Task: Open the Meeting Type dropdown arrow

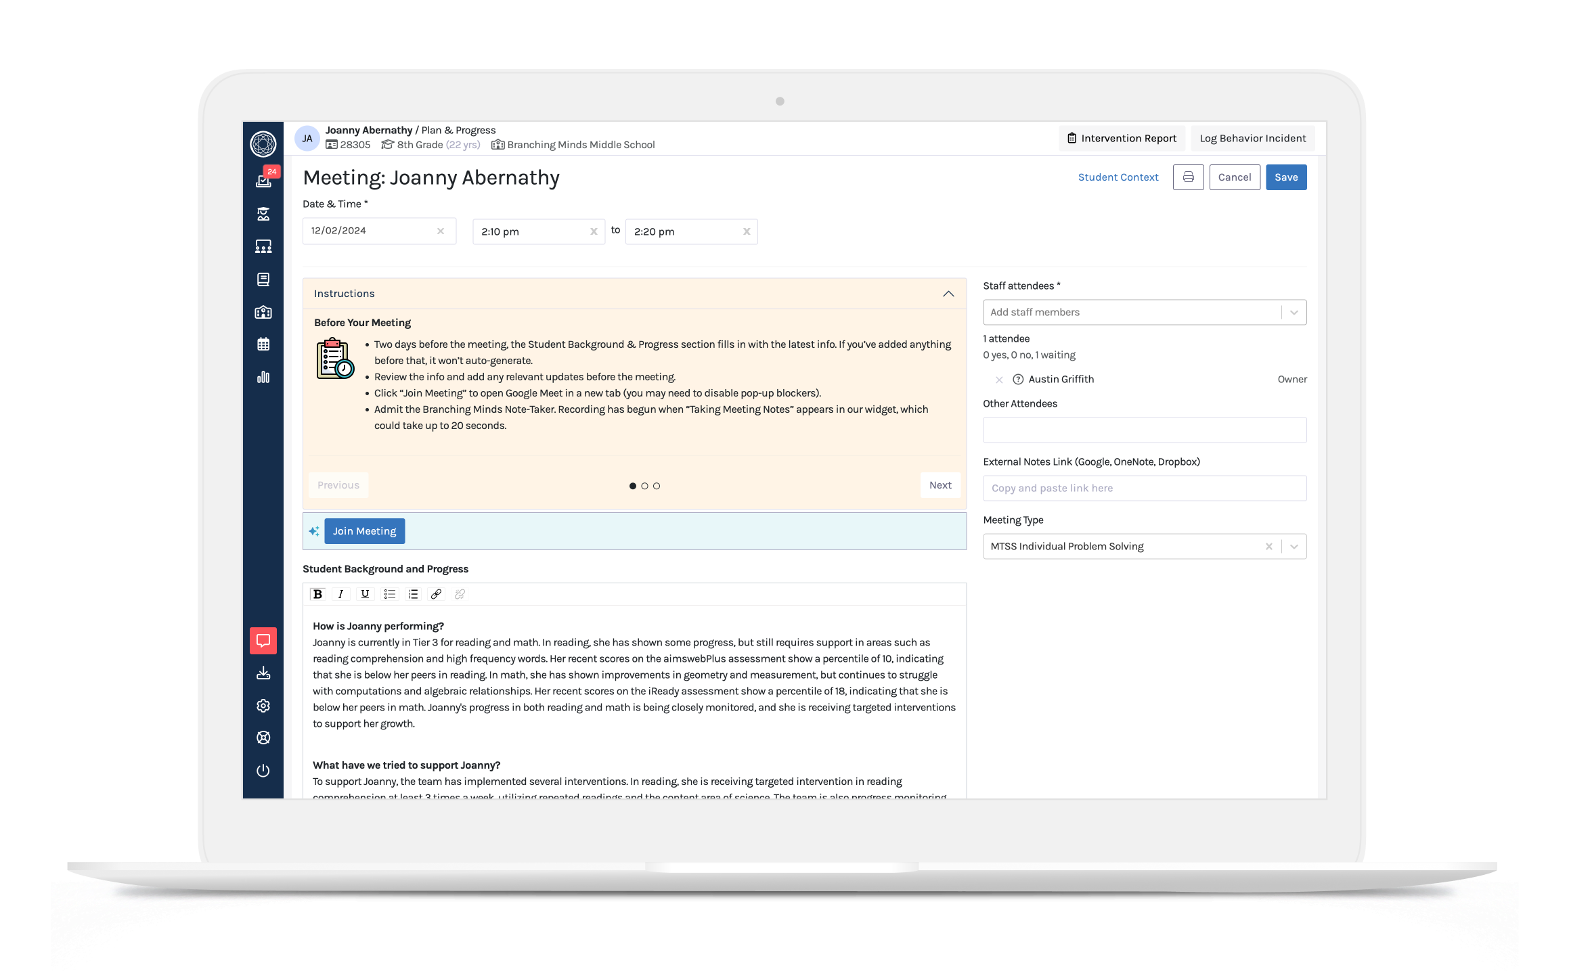Action: point(1294,547)
